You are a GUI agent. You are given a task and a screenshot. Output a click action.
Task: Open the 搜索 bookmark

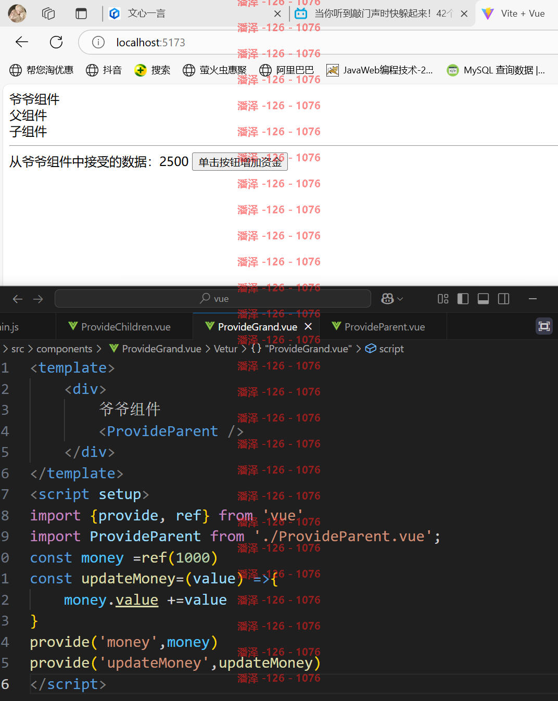[x=152, y=70]
